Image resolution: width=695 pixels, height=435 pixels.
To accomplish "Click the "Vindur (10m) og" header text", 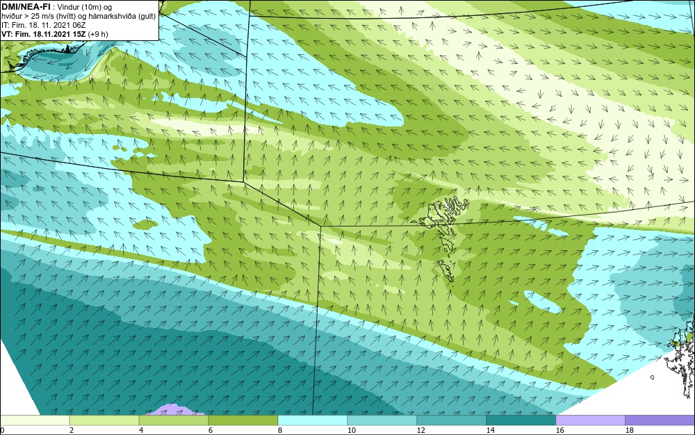I will tap(86, 7).
